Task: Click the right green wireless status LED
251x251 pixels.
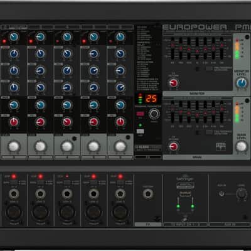Action: pyautogui.click(x=192, y=206)
